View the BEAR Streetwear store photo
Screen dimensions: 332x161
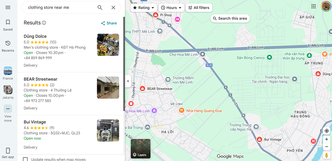[108, 88]
